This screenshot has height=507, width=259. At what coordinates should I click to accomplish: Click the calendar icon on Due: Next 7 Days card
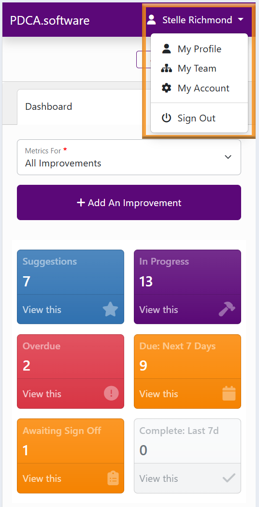point(229,393)
